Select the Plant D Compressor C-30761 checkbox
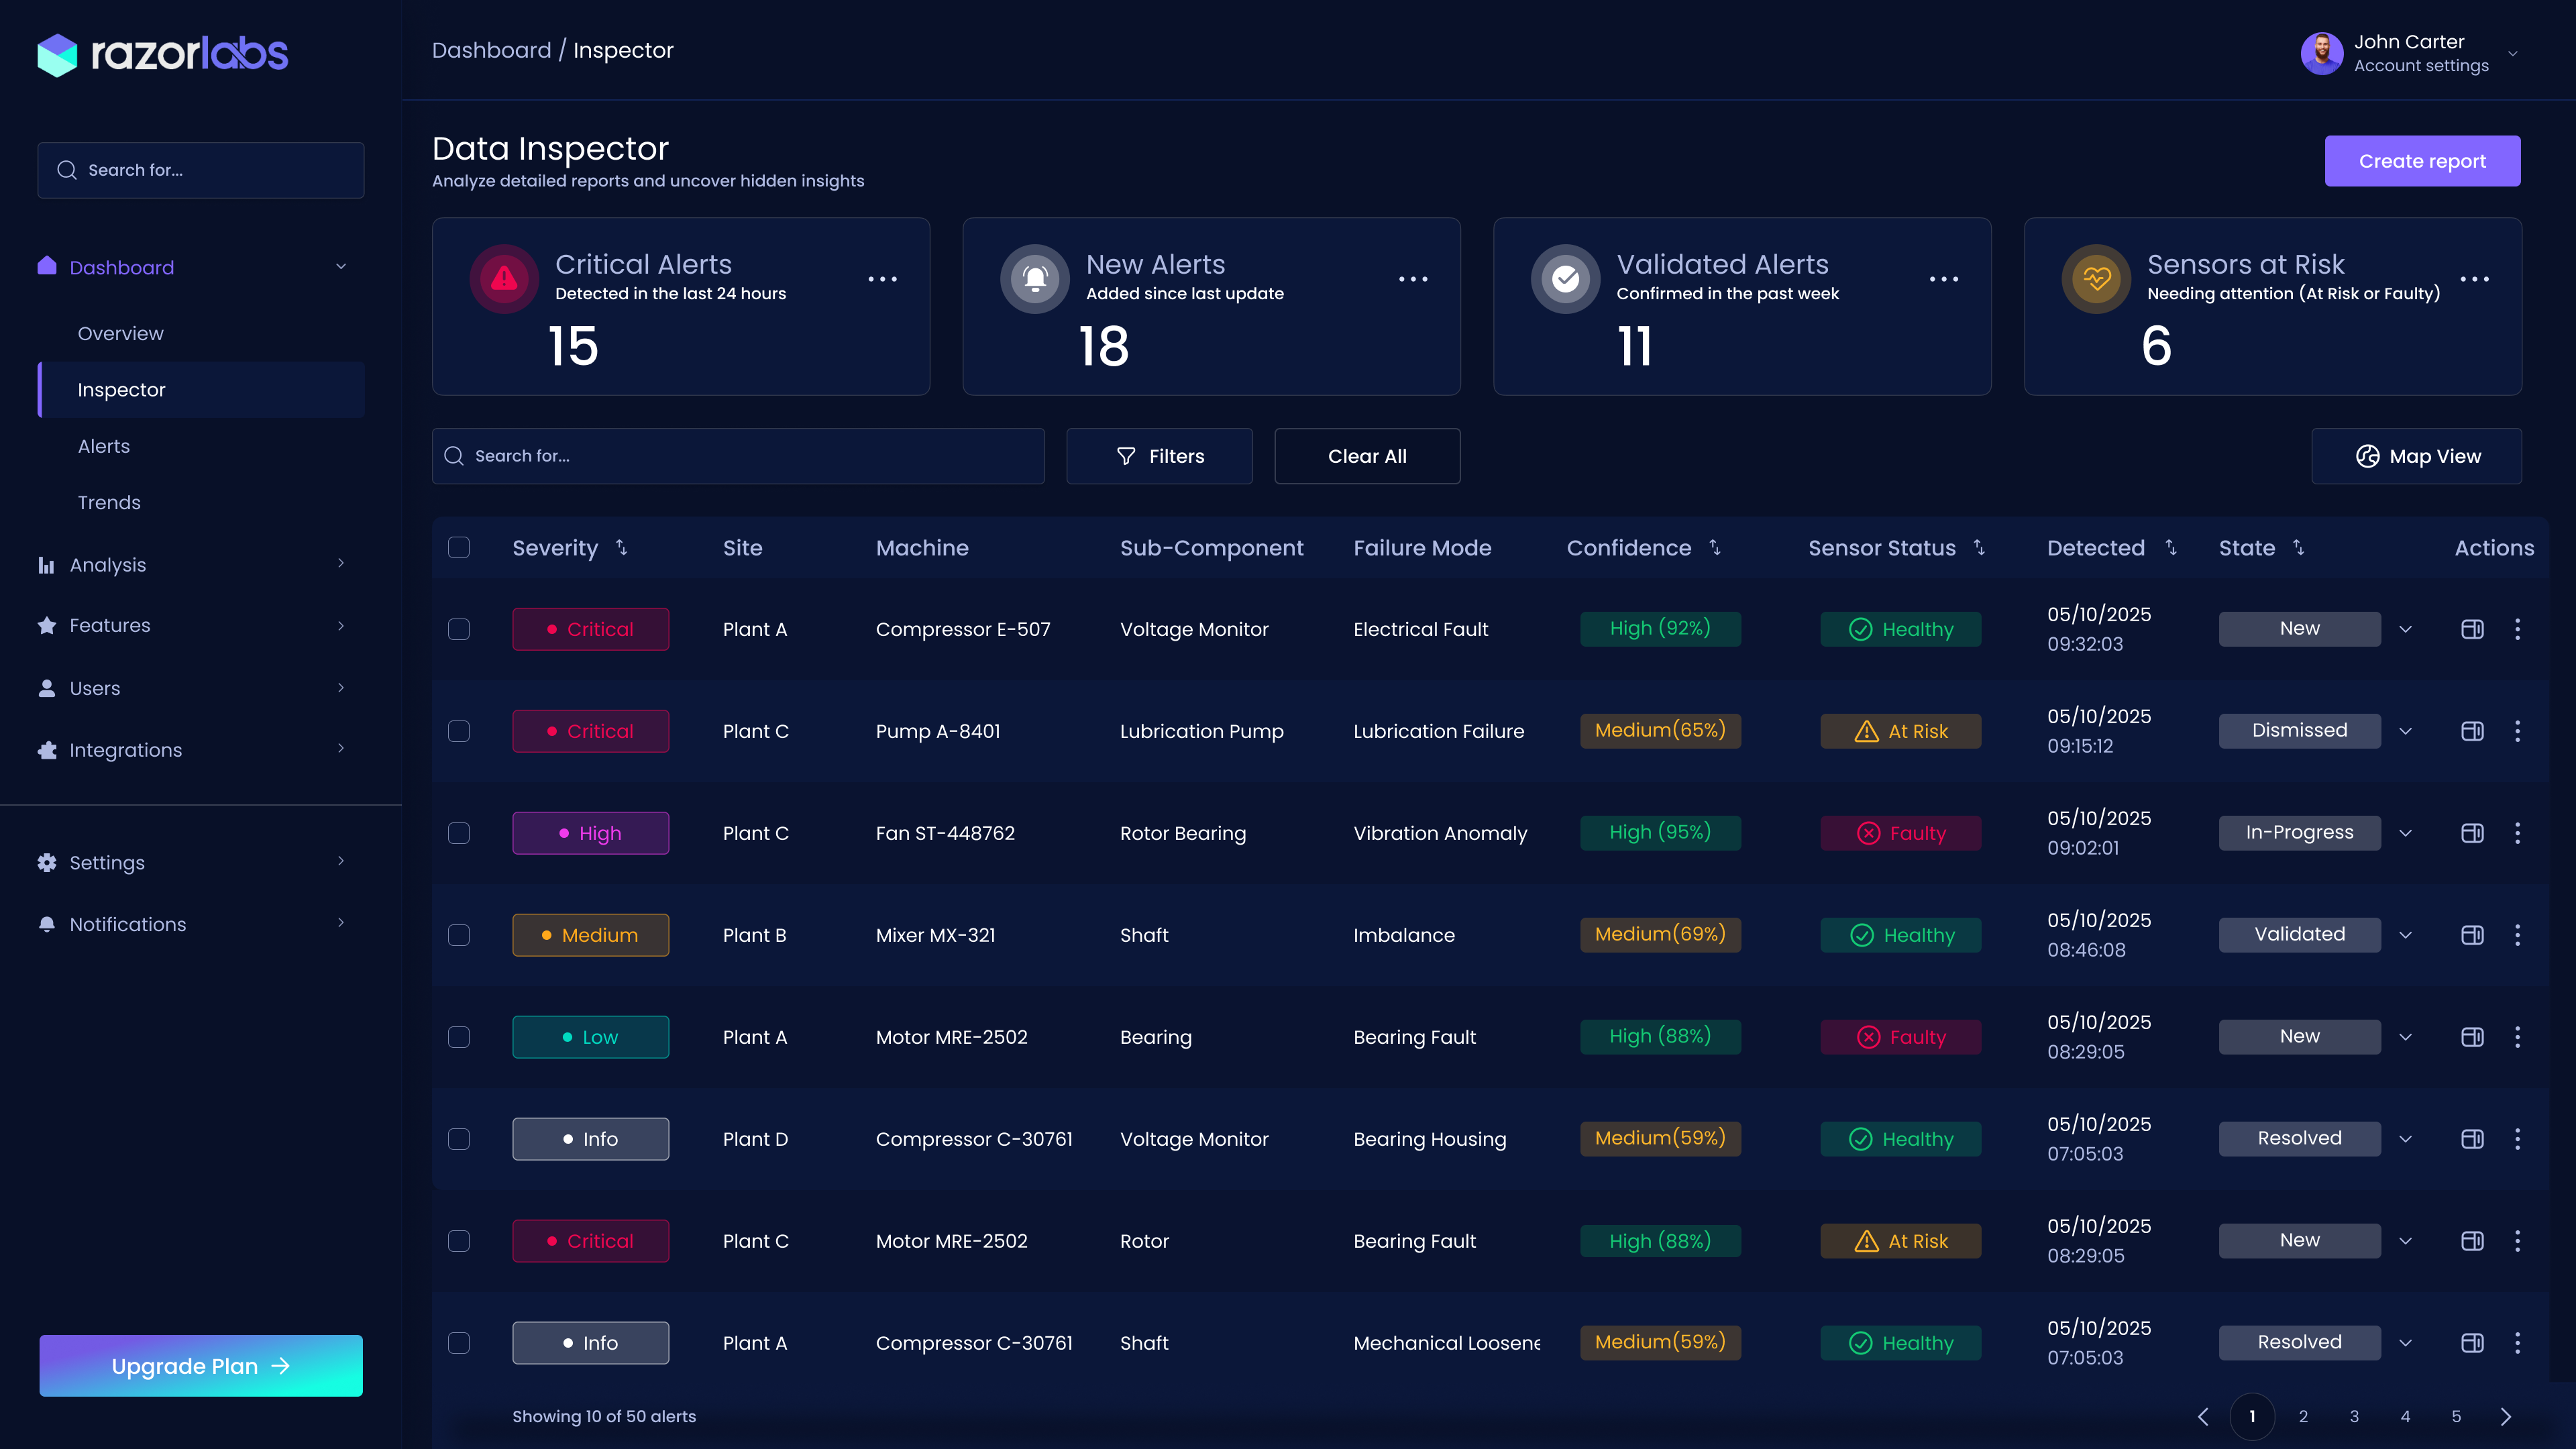Viewport: 2576px width, 1449px height. pos(459,1139)
